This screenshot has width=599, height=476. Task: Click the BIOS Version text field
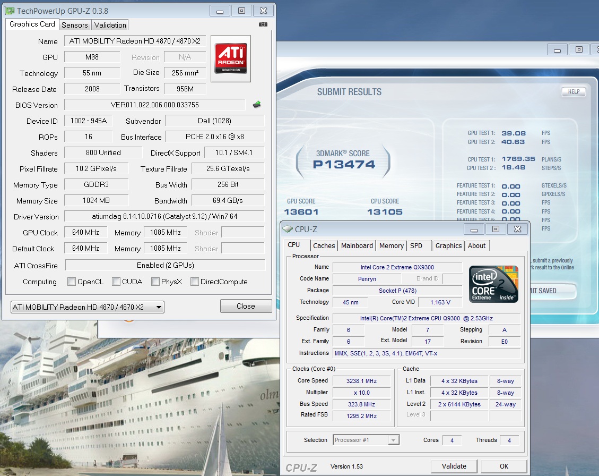point(155,105)
